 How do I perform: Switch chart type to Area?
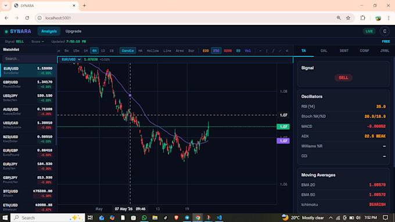[x=179, y=51]
